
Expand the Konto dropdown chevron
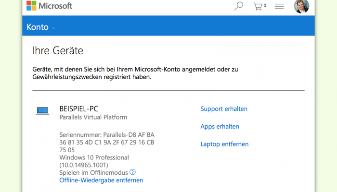(x=53, y=28)
